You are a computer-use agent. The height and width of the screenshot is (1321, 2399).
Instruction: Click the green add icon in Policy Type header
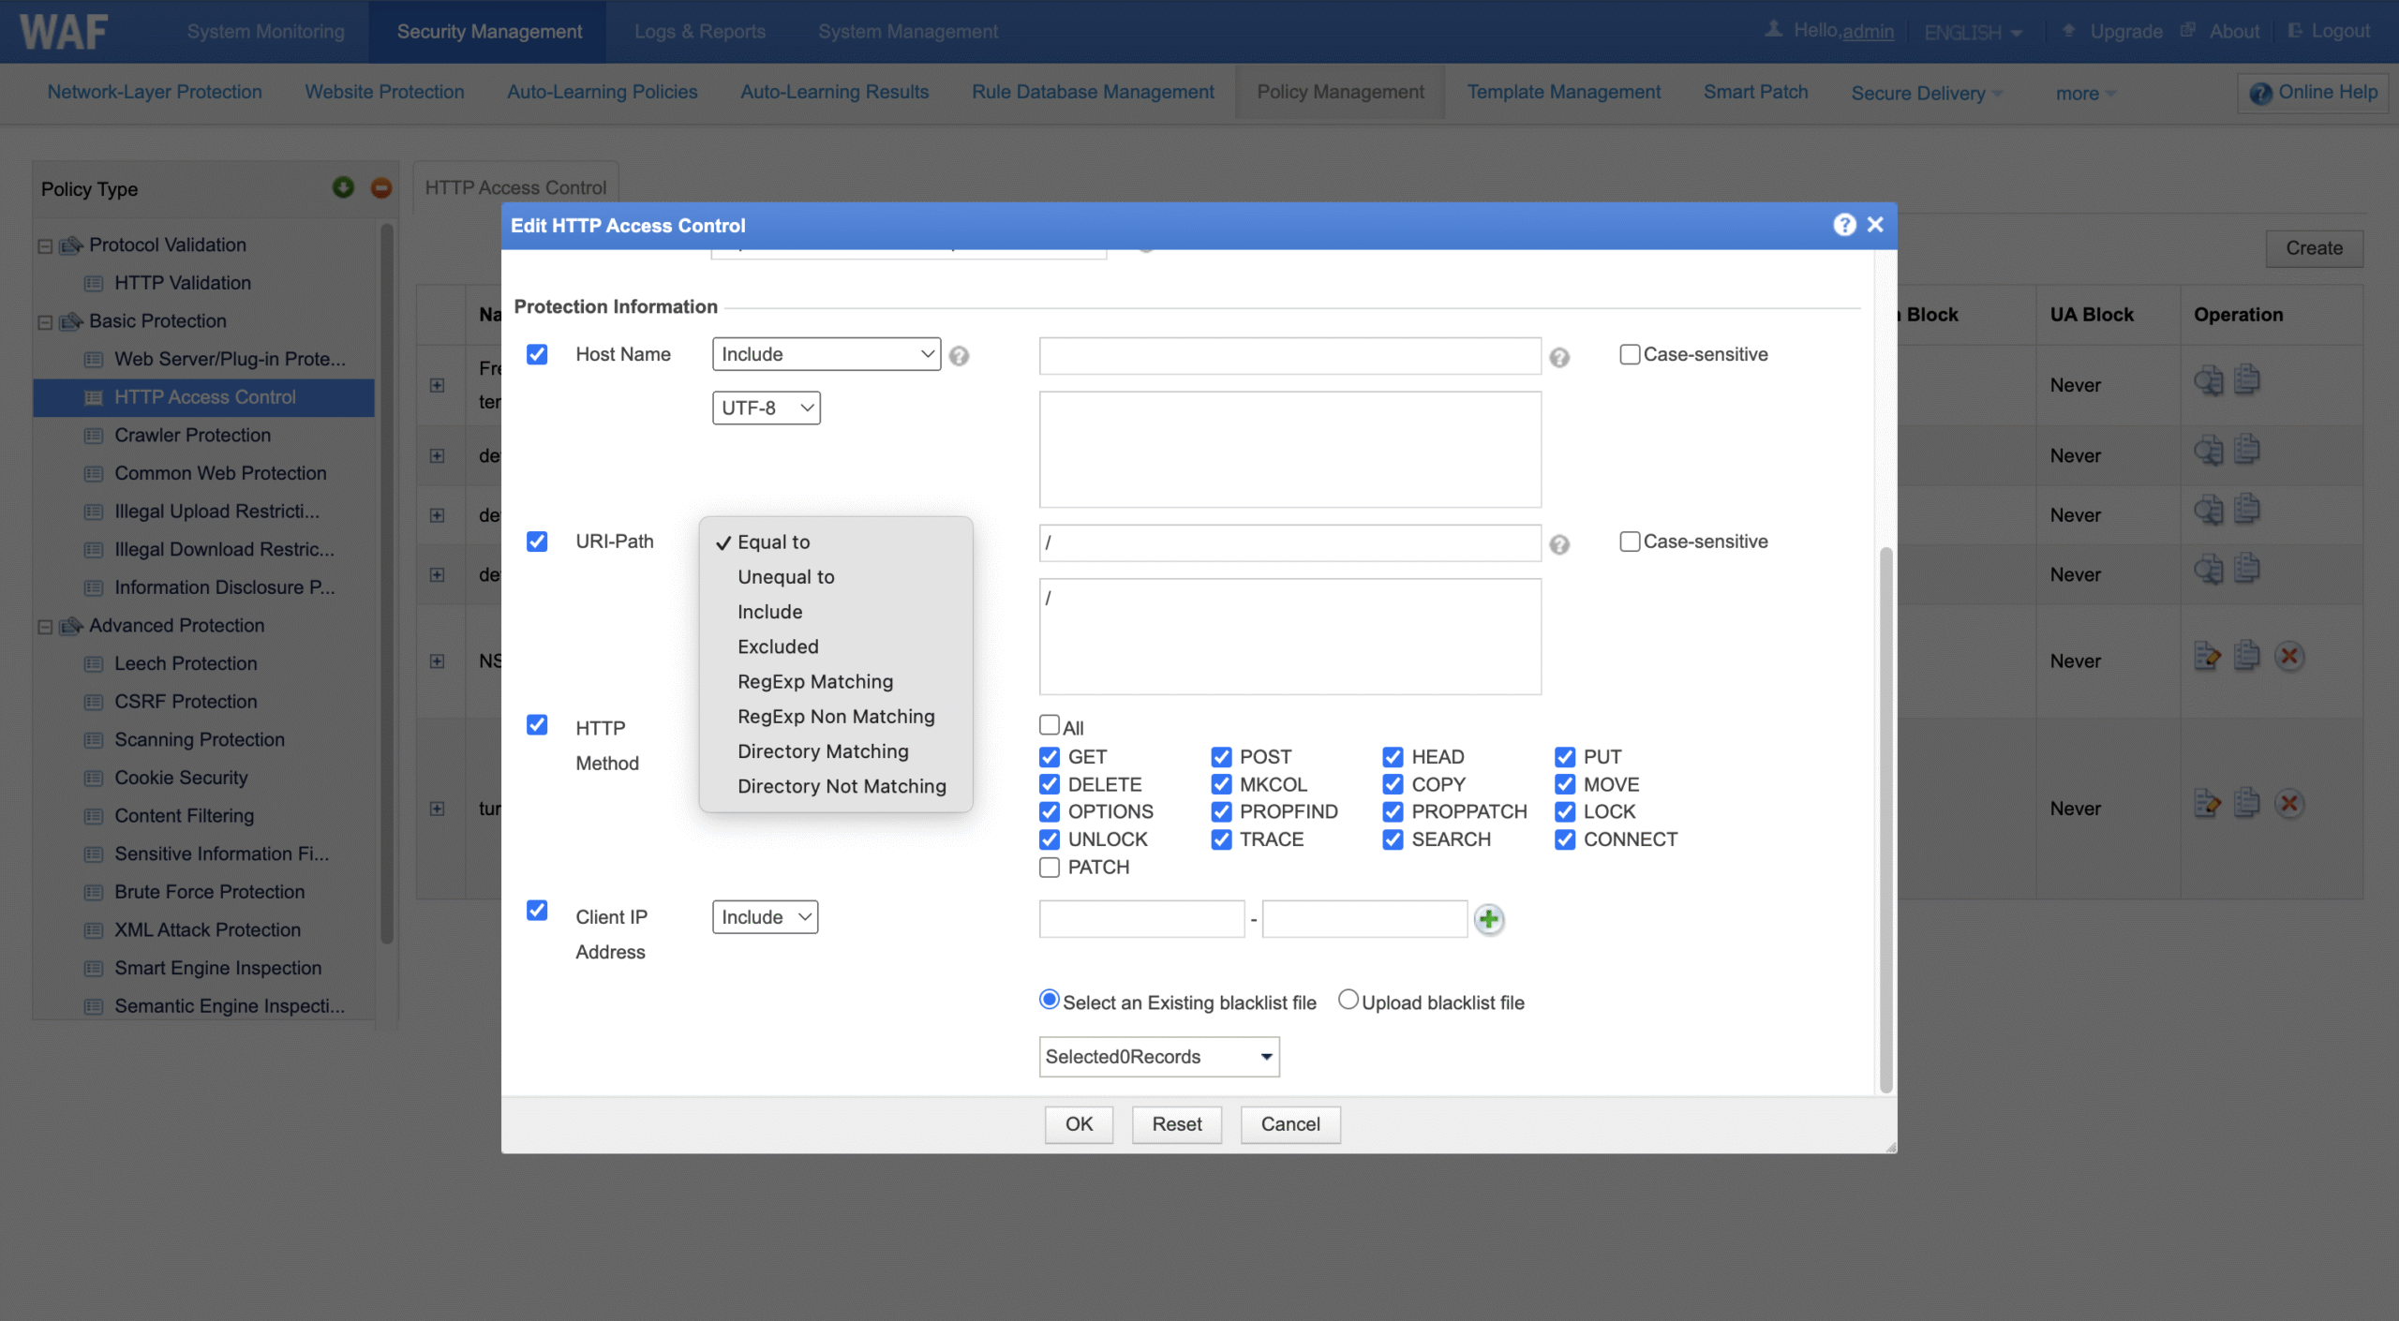tap(343, 187)
